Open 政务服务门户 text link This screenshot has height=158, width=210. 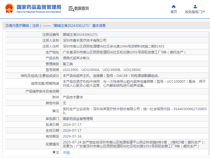195,12
